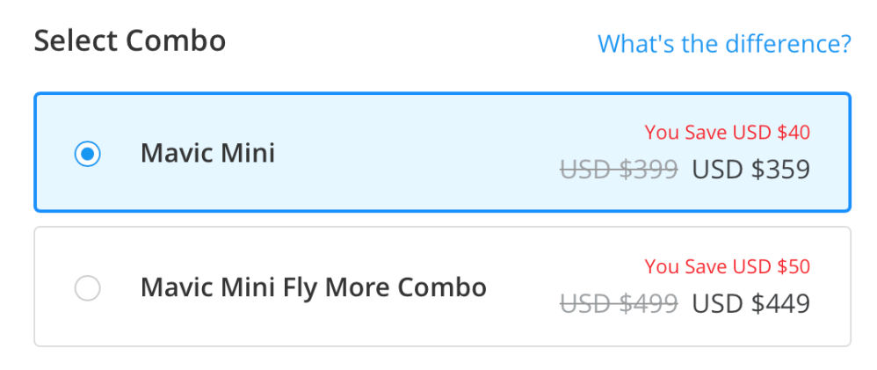The width and height of the screenshot is (877, 370).
Task: Pick the option costing USD $359
Action: pos(87,154)
